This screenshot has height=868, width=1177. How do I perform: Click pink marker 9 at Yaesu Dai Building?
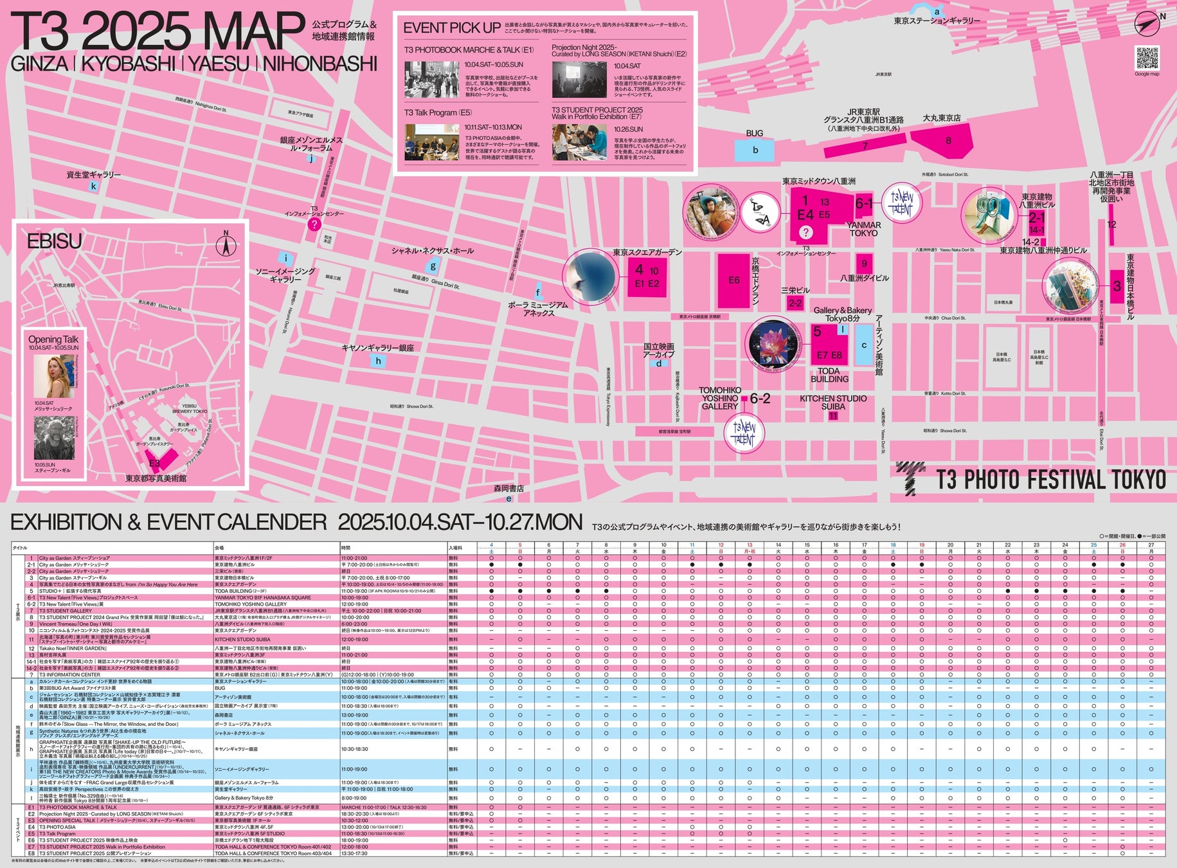[865, 263]
